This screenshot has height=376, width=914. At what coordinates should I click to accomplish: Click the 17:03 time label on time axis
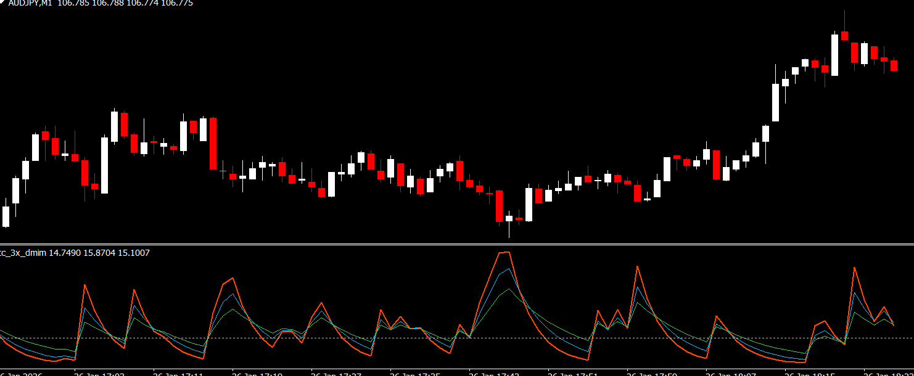tap(99, 374)
